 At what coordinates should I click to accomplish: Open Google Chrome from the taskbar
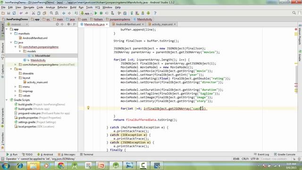[61, 166]
